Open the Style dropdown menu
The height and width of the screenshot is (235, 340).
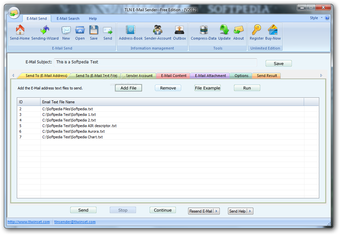[316, 18]
